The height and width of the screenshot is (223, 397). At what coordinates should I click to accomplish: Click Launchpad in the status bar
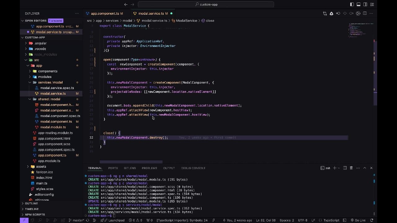(114, 220)
